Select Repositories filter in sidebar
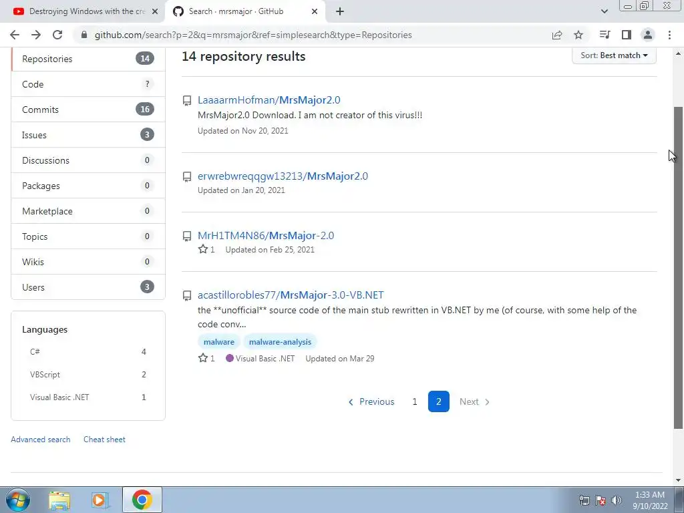684x513 pixels. [x=88, y=59]
